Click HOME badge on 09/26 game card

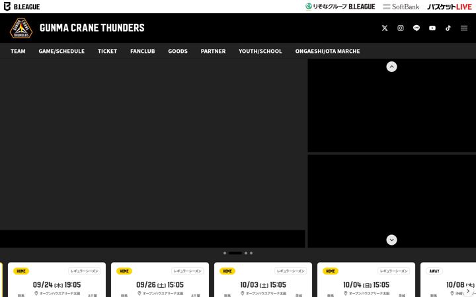124,271
